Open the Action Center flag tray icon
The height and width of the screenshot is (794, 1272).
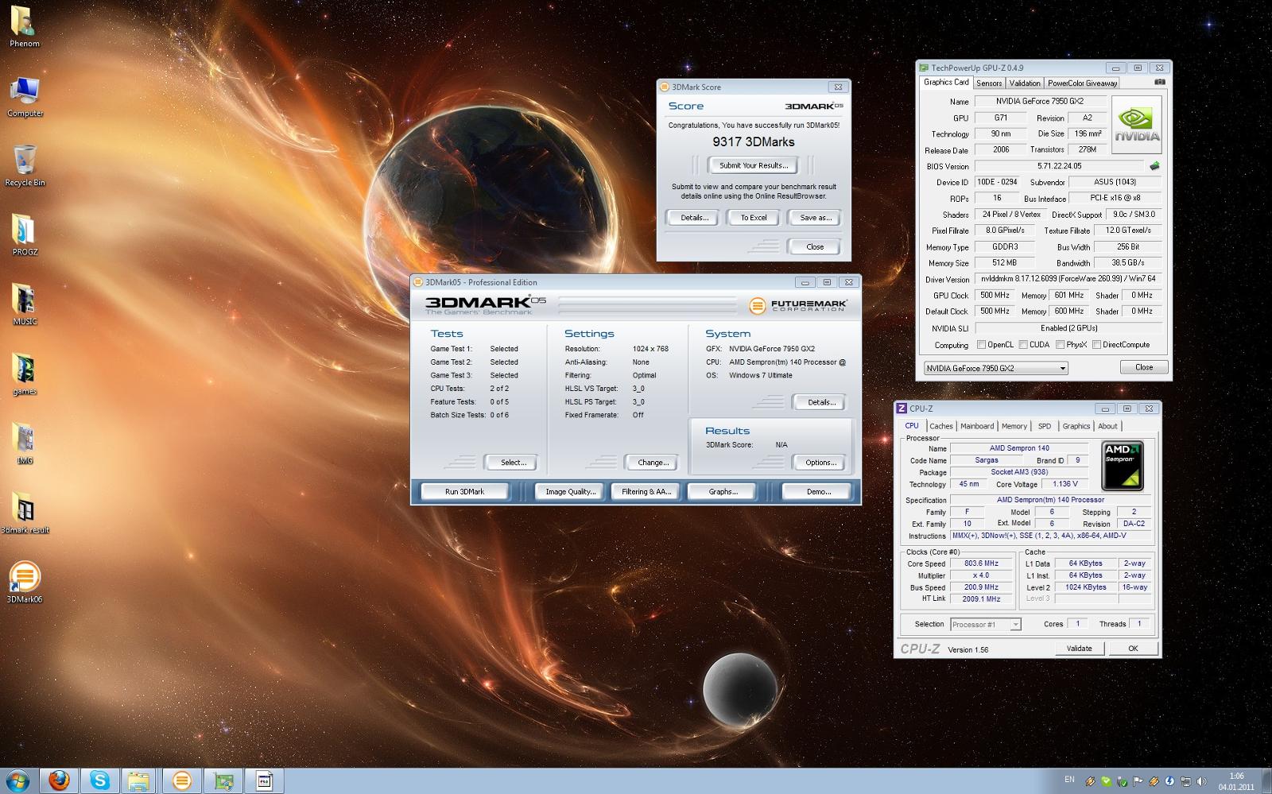[1138, 781]
